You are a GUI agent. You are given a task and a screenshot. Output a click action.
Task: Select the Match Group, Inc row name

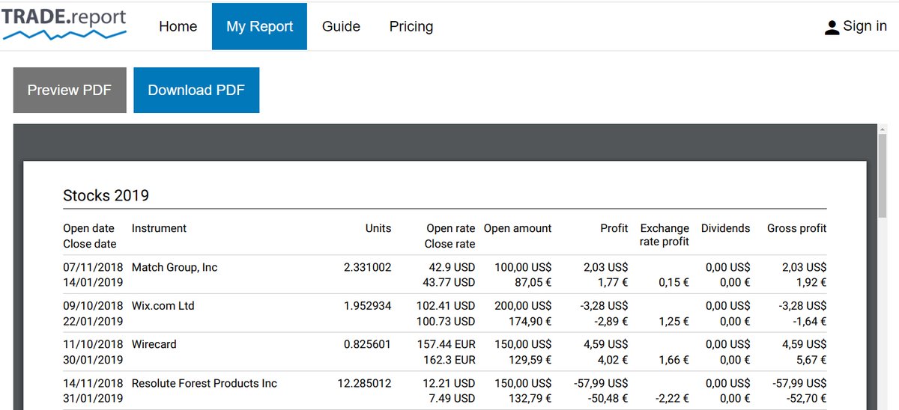[x=175, y=267]
